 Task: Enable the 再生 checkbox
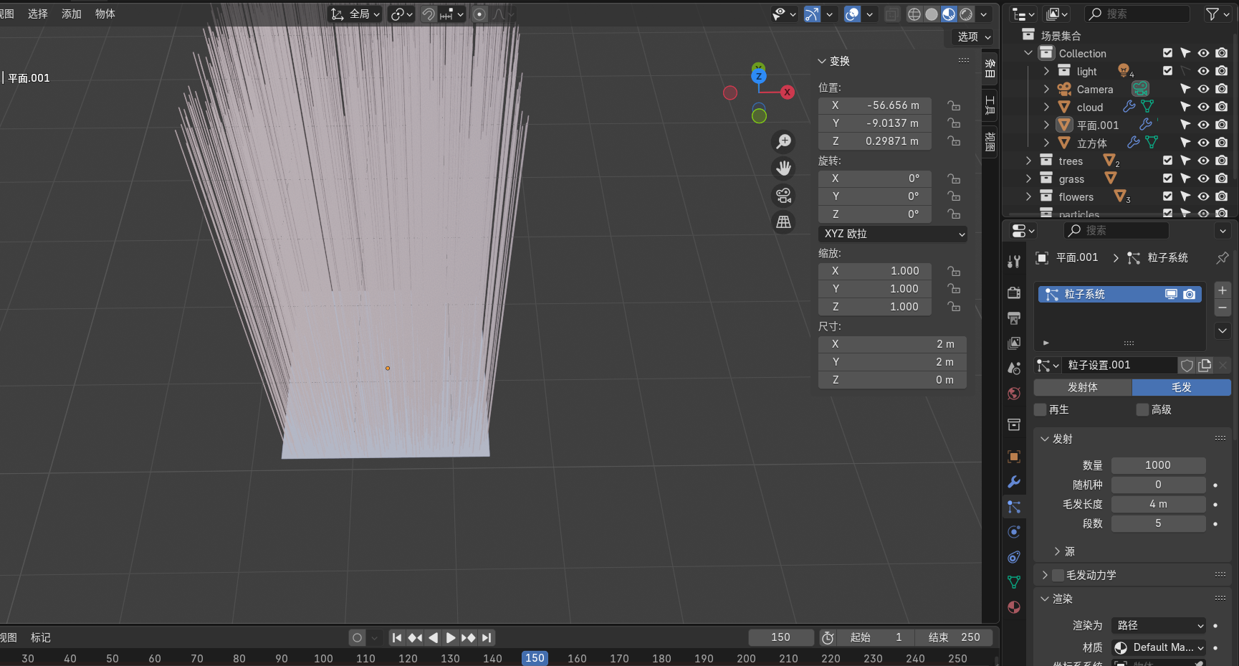[1041, 409]
